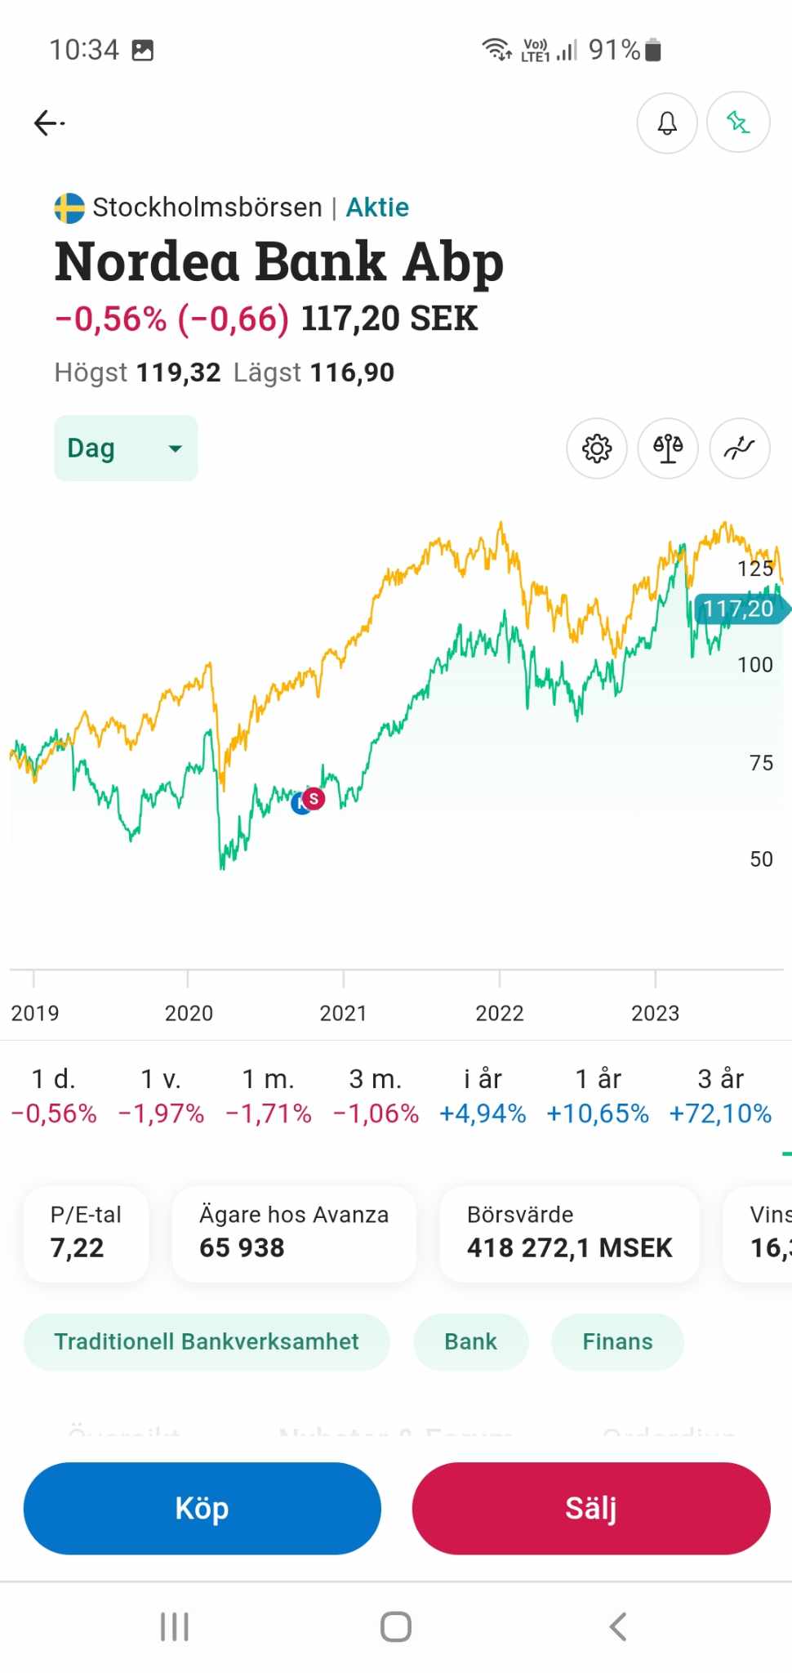Open technical analysis chart-line icon
Image resolution: width=792 pixels, height=1673 pixels.
(740, 448)
